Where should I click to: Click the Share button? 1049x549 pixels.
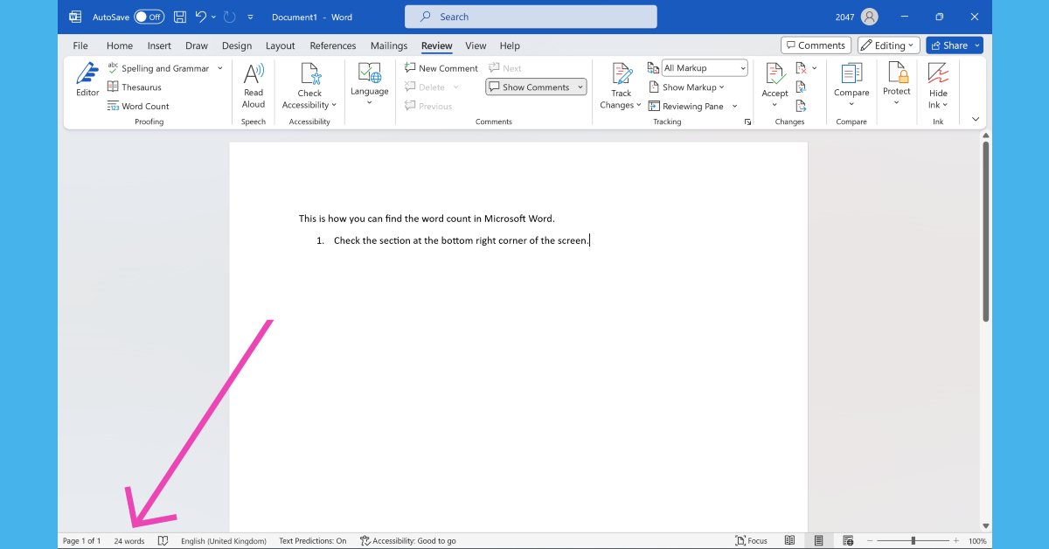click(954, 45)
